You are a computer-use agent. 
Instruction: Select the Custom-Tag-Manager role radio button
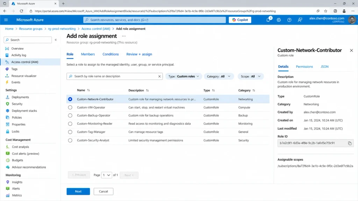[70, 132]
